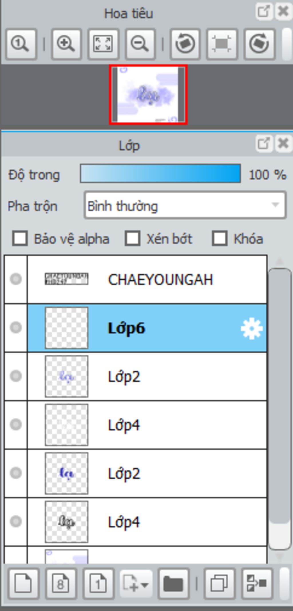Viewport: 293px width, 611px height.
Task: Add a new 8-bit layer
Action: [x=61, y=584]
